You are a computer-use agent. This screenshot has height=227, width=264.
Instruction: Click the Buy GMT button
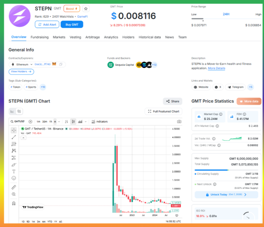tap(72, 24)
